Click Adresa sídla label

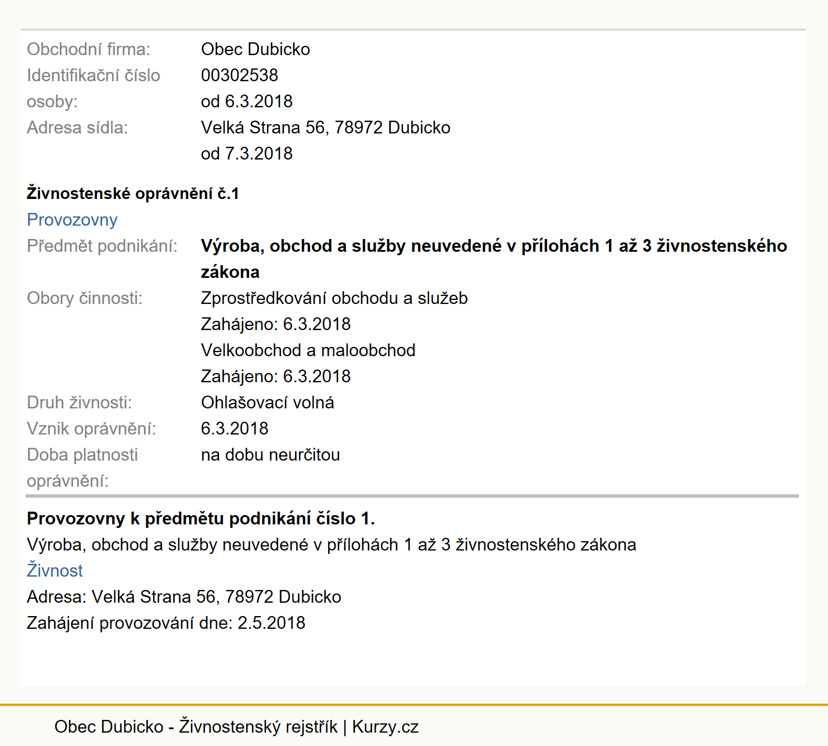[77, 128]
